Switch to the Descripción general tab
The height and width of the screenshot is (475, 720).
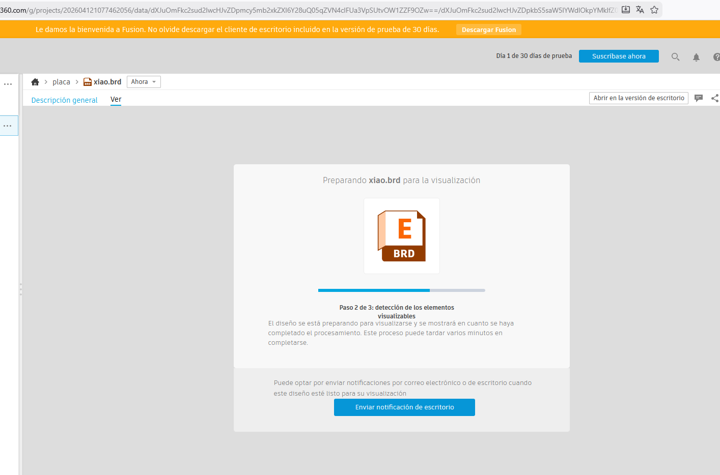click(64, 100)
